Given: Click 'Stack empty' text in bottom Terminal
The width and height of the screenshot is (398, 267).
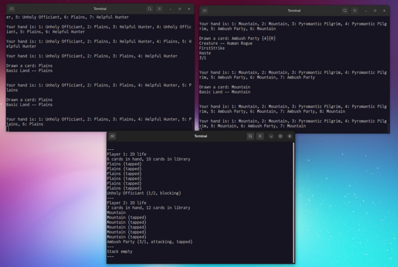Looking at the screenshot, I should point(119,252).
